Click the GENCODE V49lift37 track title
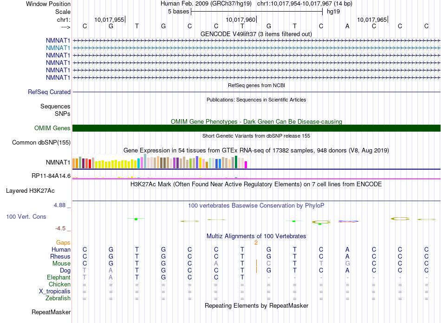 pos(256,34)
